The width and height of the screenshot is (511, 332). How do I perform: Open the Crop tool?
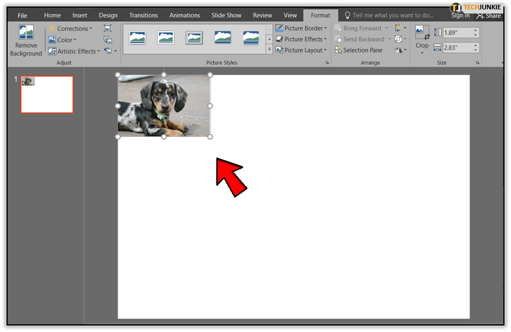coord(422,39)
